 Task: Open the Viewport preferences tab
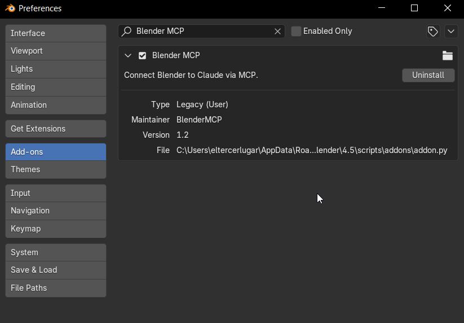pos(56,51)
